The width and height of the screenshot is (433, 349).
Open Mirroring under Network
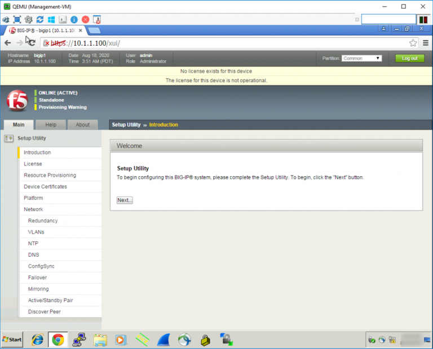point(60,289)
